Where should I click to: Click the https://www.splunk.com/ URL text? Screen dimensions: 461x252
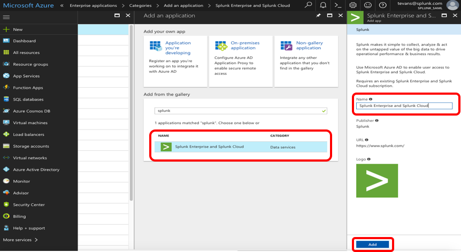(x=380, y=146)
